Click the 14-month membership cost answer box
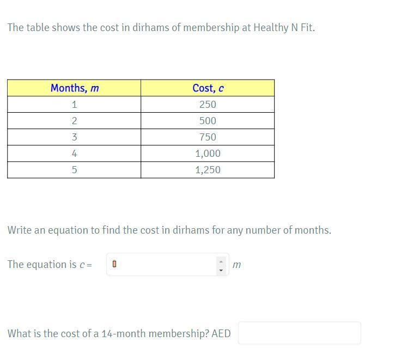 [299, 333]
